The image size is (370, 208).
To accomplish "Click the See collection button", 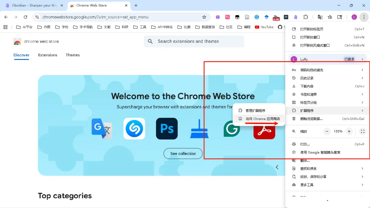I will pos(183,154).
